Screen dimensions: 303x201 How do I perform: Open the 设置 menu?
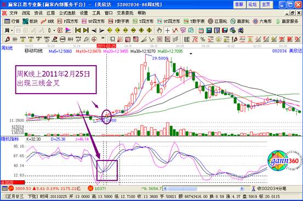pos(84,13)
